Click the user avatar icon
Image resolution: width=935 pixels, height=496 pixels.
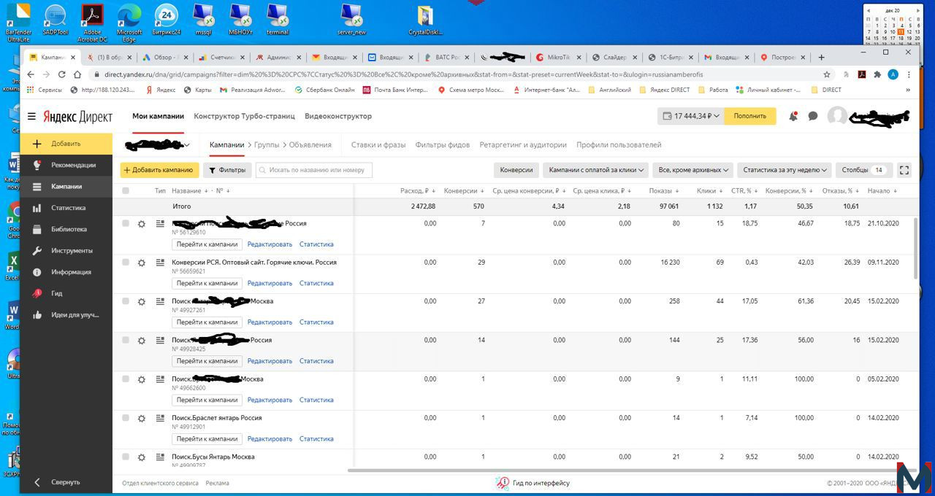click(838, 116)
